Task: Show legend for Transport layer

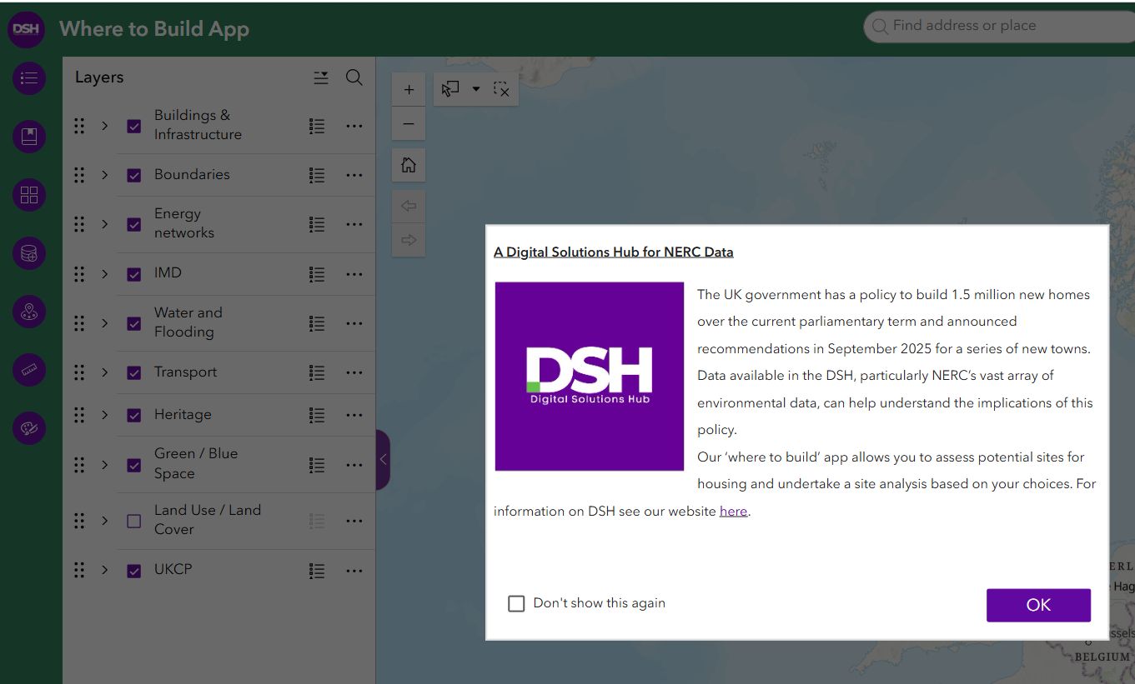Action: (317, 372)
